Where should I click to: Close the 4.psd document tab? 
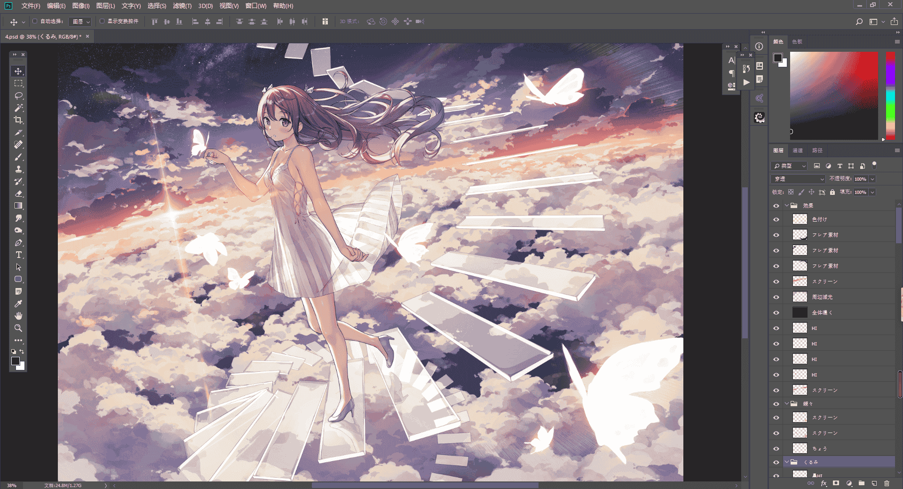[87, 36]
